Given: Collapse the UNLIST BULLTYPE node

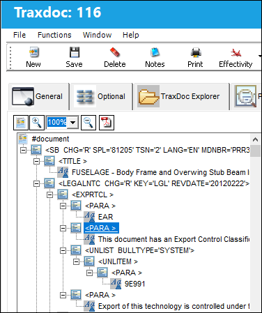Looking at the screenshot, I should [63, 251].
